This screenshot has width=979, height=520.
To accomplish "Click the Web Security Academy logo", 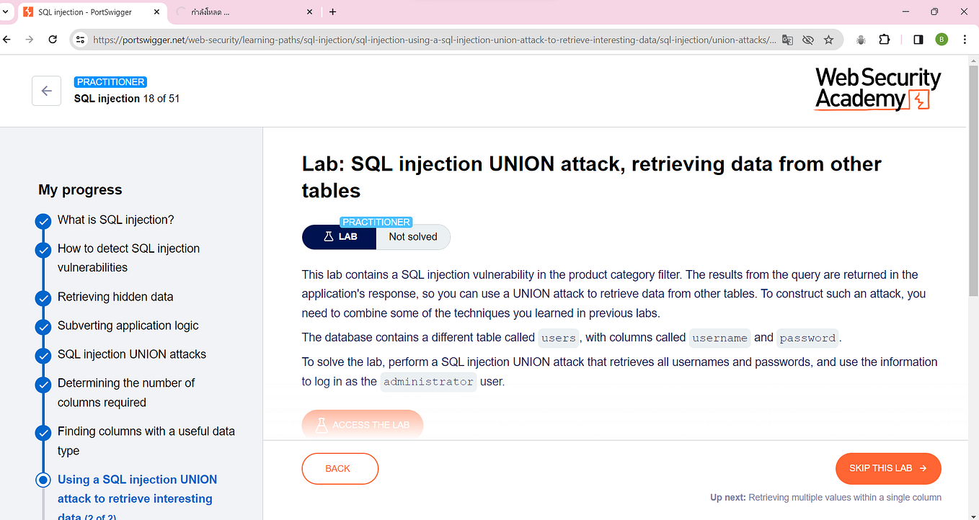I will pyautogui.click(x=877, y=89).
